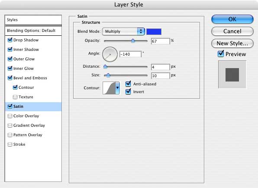The width and height of the screenshot is (258, 188).
Task: Toggle the Invert checkbox
Action: (x=128, y=91)
